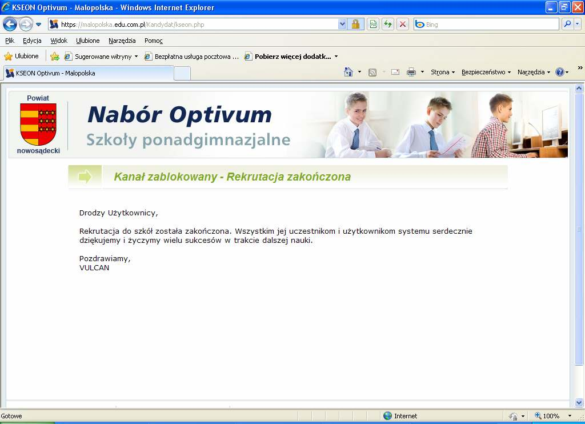Open a new blank tab
The width and height of the screenshot is (585, 424).
(x=182, y=73)
